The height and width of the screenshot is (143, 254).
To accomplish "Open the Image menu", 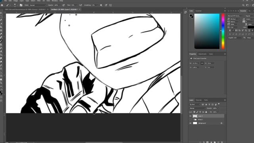I will tap(16, 1).
